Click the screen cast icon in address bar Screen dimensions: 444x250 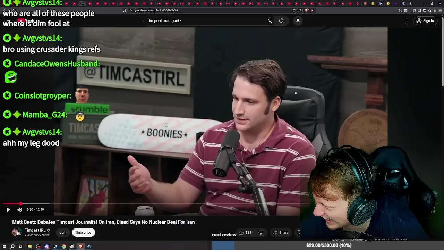click(294, 10)
